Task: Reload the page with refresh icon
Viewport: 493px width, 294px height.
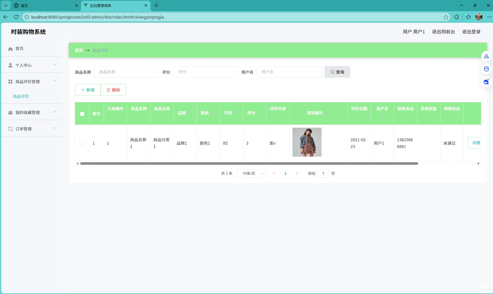Action: tap(16, 17)
